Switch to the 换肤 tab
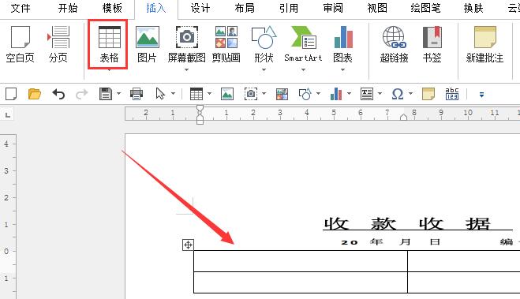This screenshot has height=299, width=520. tap(473, 8)
